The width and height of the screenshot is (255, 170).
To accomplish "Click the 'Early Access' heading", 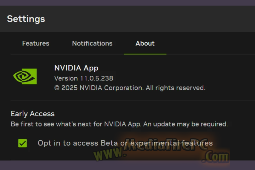I will click(33, 114).
